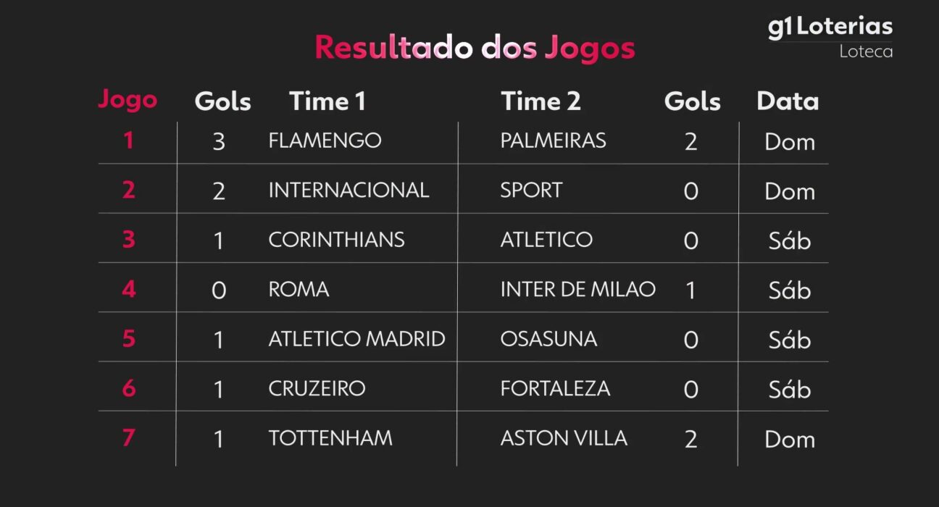939x507 pixels.
Task: Click the Loteca label under logo
Action: 866,51
